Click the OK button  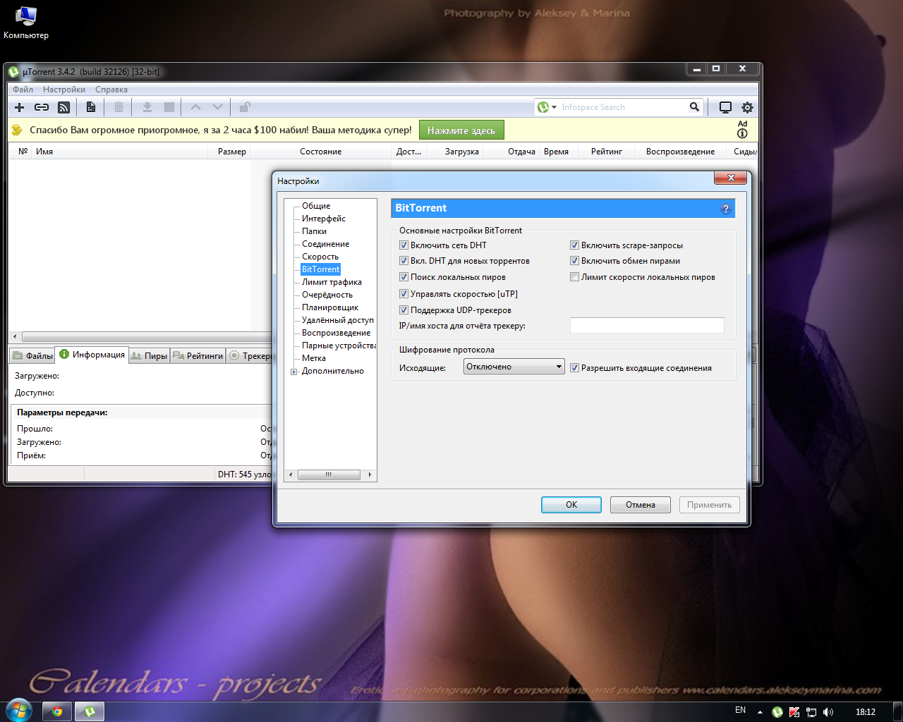571,505
